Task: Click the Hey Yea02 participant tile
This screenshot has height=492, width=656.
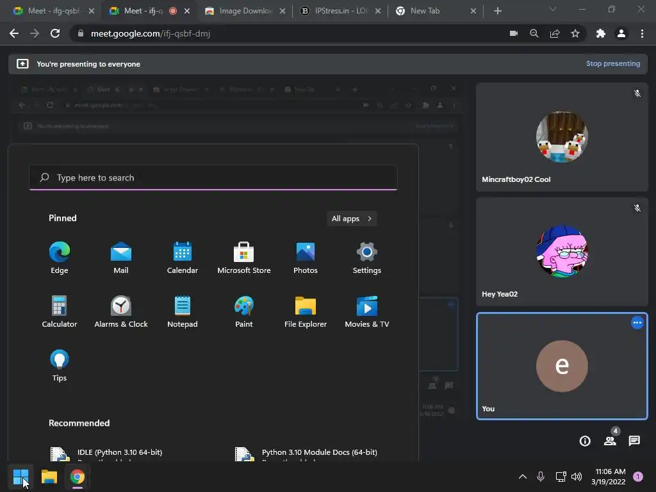Action: tap(562, 251)
